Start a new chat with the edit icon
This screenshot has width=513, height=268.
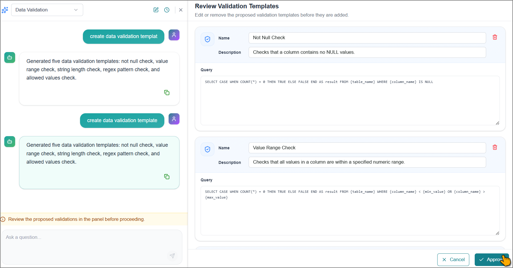point(156,10)
